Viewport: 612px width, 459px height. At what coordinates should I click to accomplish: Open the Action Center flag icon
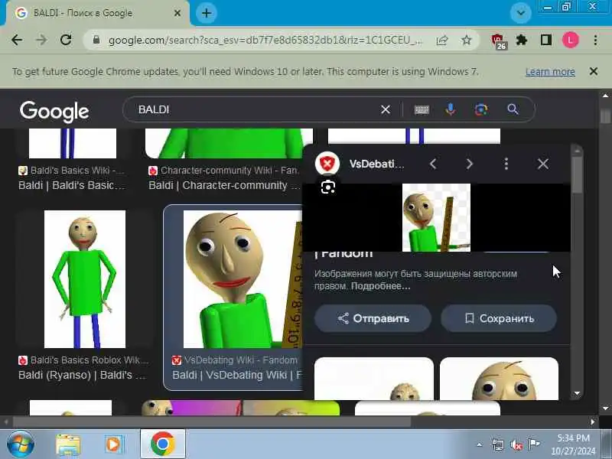(x=533, y=444)
